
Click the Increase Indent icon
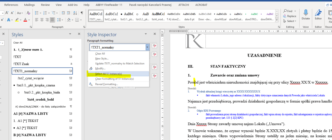tap(68, 12)
